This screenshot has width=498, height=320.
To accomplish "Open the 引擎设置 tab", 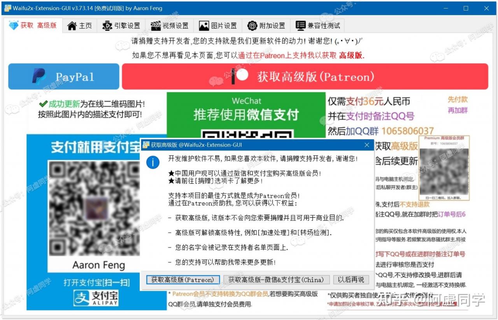I will point(121,26).
